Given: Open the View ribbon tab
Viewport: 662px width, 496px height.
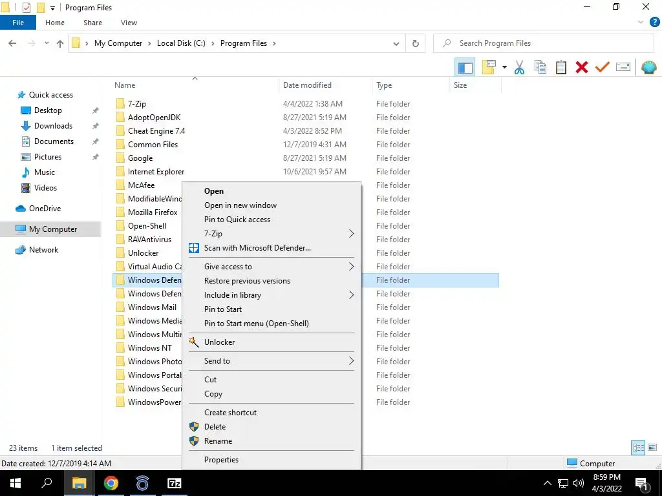Looking at the screenshot, I should 129,23.
